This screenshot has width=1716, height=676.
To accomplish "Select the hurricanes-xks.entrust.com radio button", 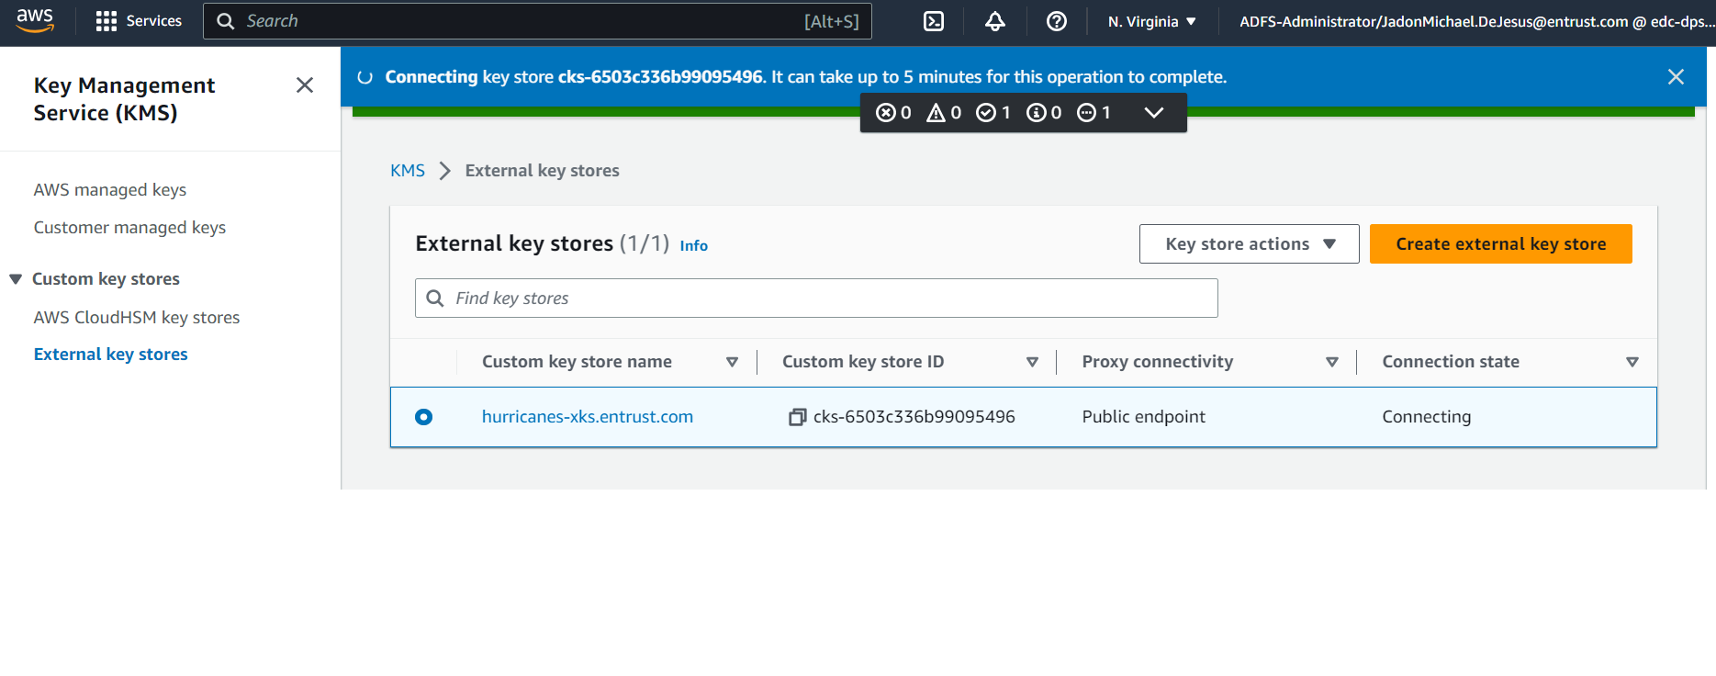I will point(423,417).
